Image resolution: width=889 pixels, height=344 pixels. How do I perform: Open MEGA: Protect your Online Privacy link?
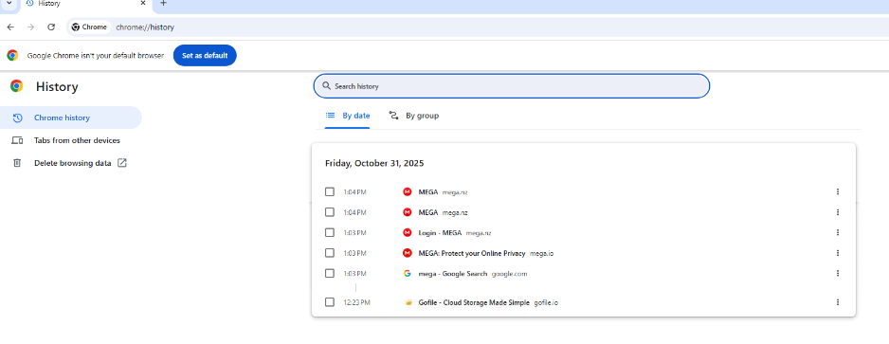[472, 253]
